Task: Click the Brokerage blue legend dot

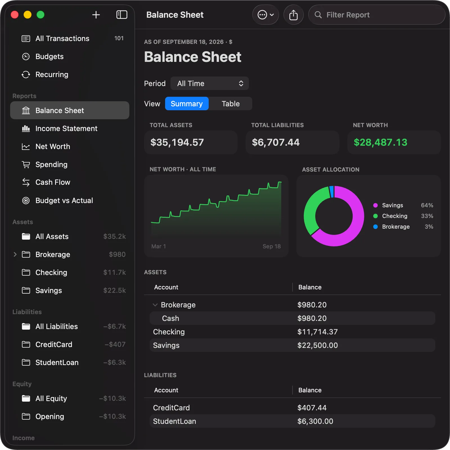Action: pyautogui.click(x=375, y=227)
